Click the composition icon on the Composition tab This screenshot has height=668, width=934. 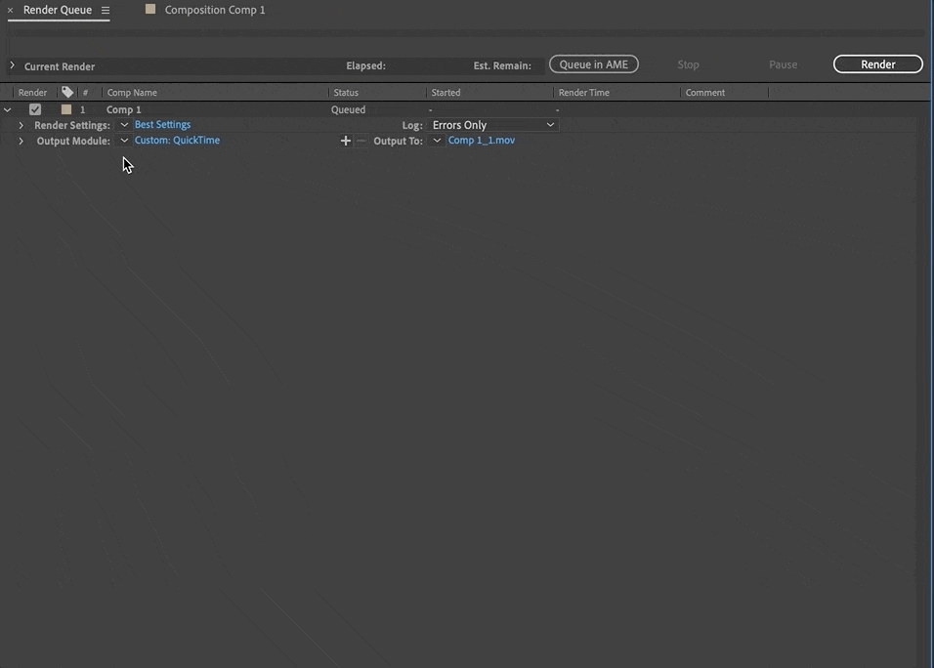tap(150, 9)
